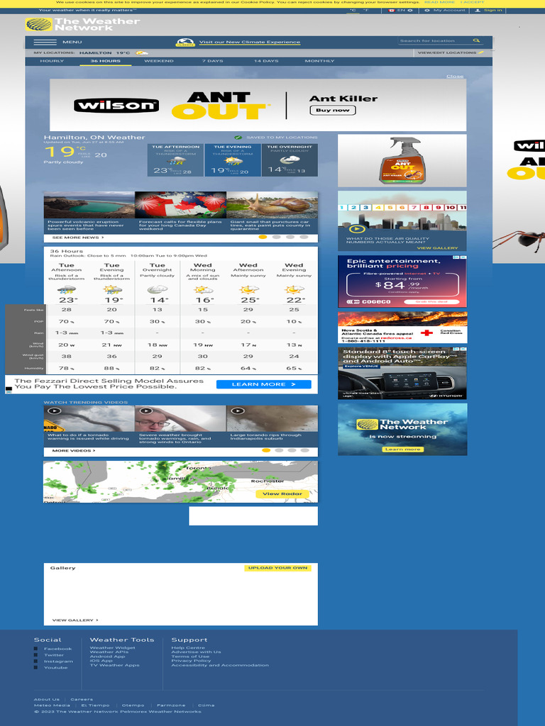This screenshot has height=726, width=545.
Task: Click Youtube social square icon
Action: 35,667
